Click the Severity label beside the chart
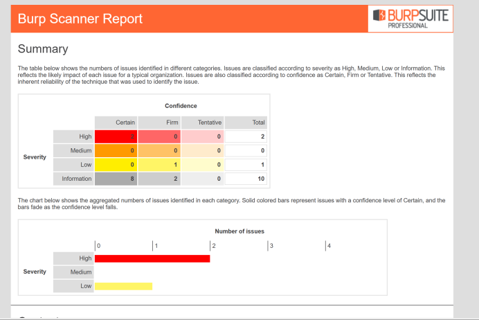Image resolution: width=479 pixels, height=320 pixels. pos(35,272)
